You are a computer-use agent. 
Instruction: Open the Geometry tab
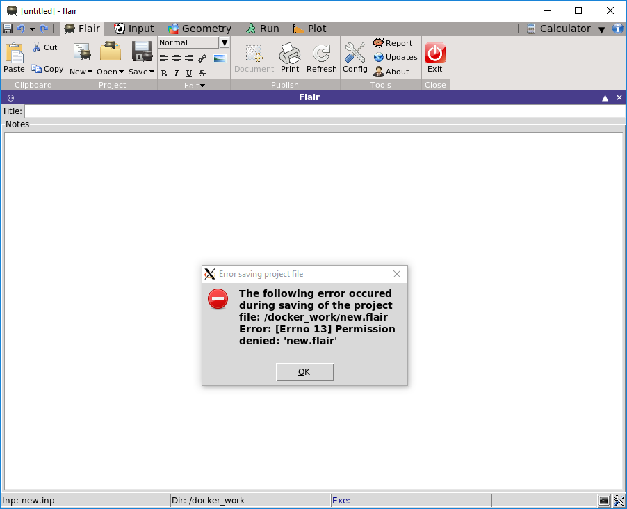point(199,29)
